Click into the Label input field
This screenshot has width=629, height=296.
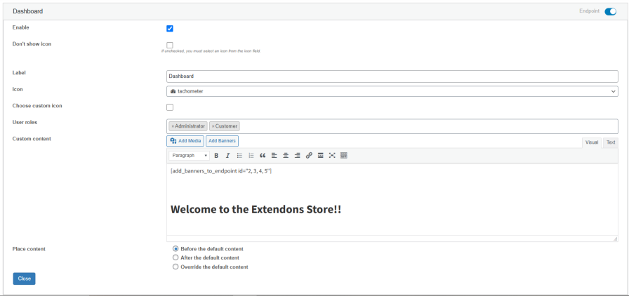tap(392, 76)
